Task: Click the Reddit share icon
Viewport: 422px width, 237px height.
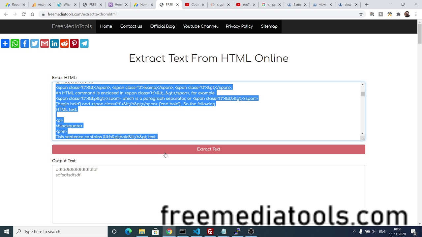Action: 64,43
